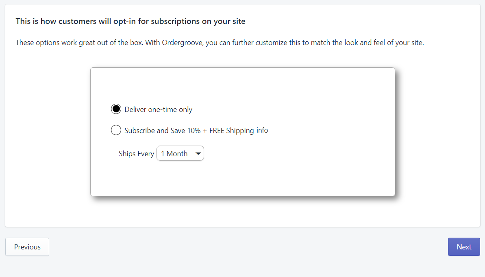Return to the prior step with Previous
The width and height of the screenshot is (485, 277).
click(27, 247)
